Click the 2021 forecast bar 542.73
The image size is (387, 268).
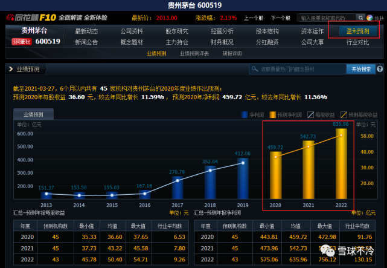[x=309, y=169]
